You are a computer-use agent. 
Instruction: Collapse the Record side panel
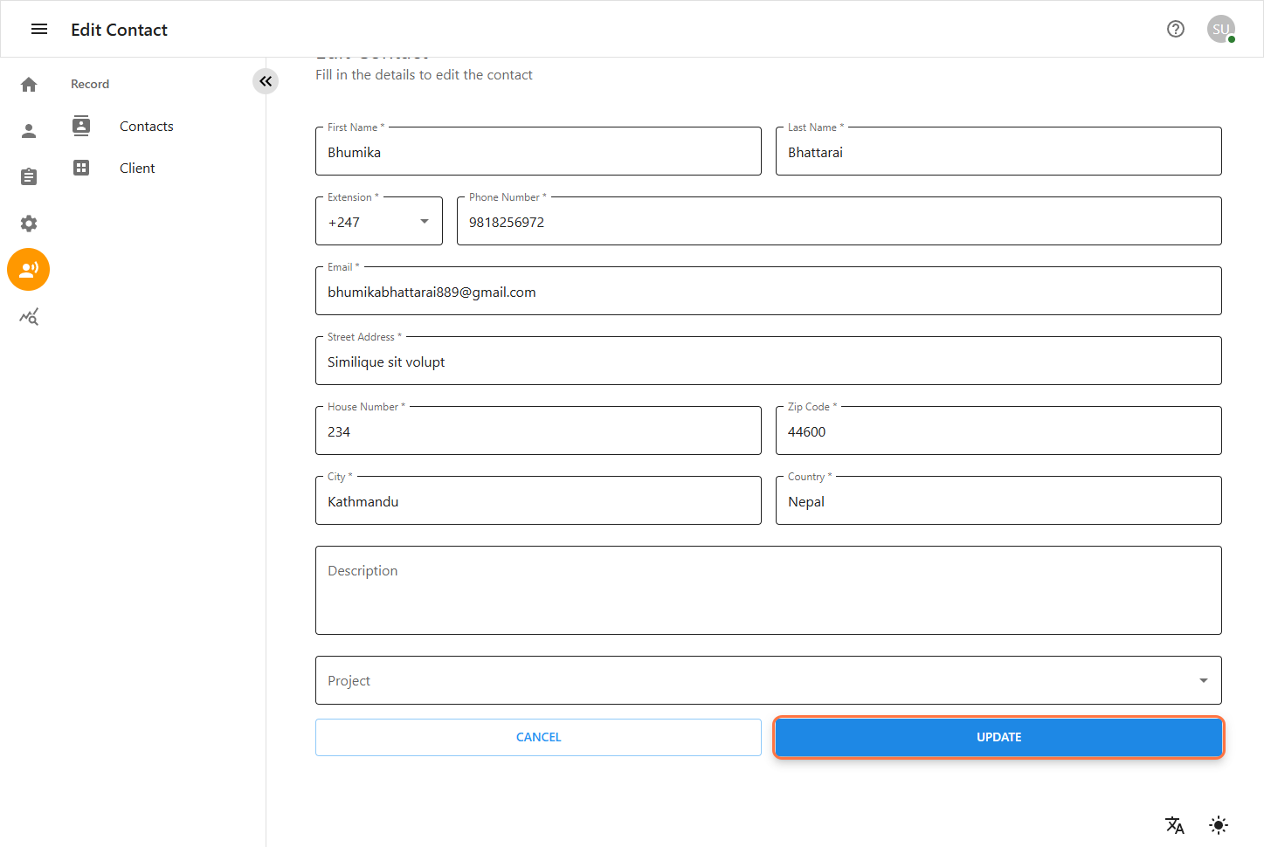266,81
